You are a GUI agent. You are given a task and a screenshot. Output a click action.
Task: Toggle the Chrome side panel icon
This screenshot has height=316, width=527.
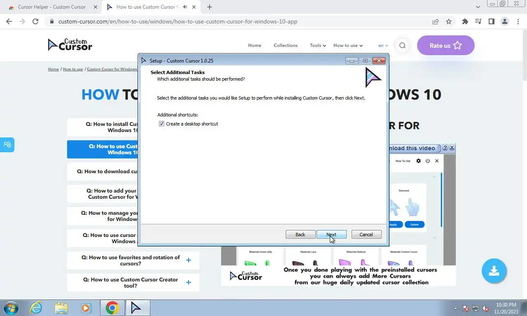coord(491,21)
